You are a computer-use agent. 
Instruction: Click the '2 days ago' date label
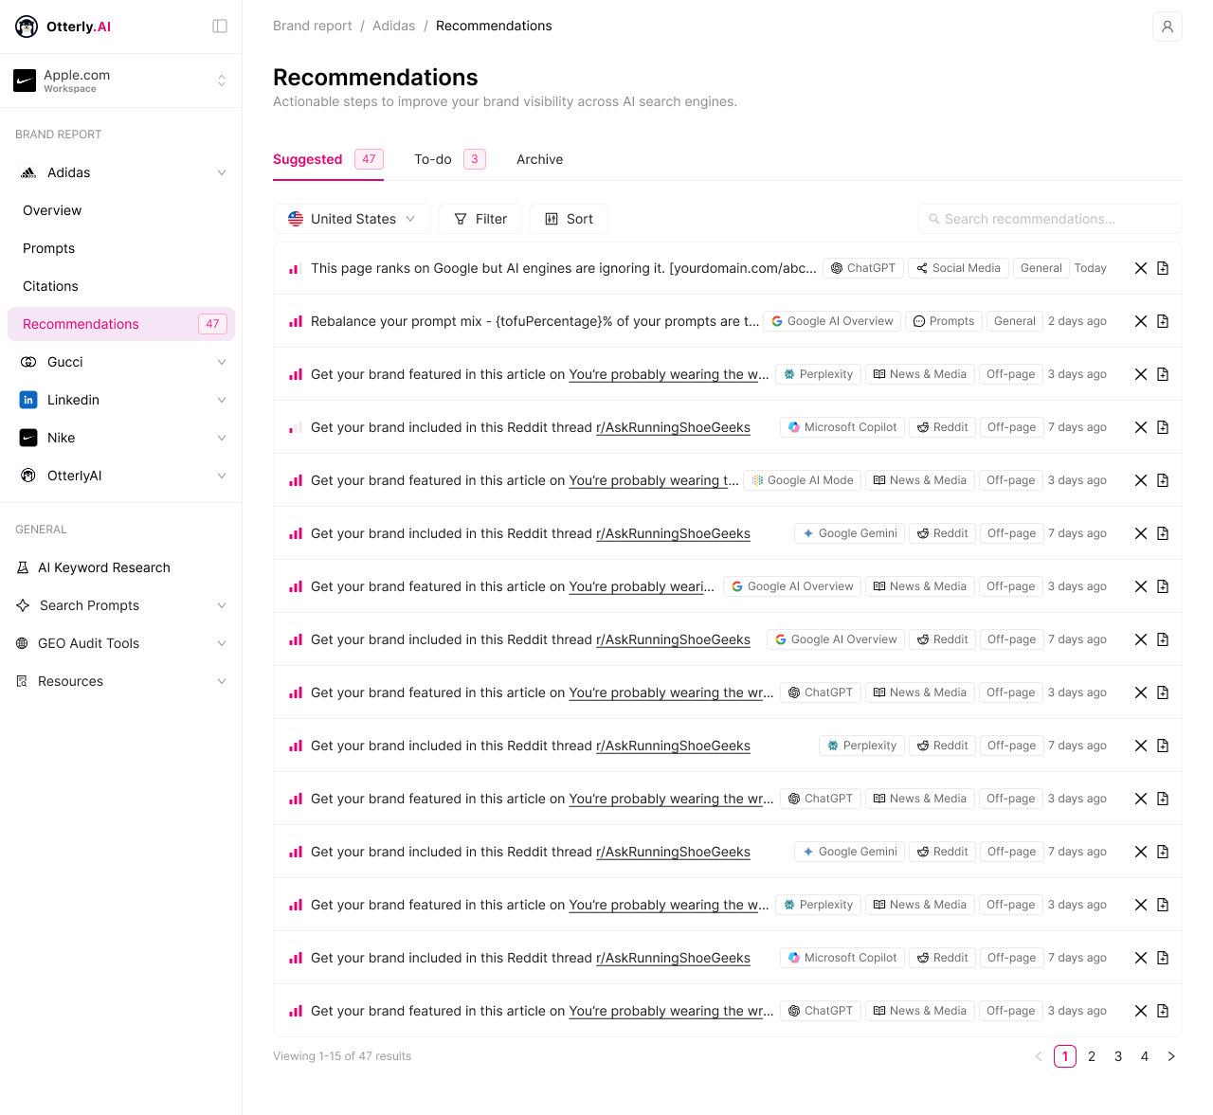click(1077, 321)
